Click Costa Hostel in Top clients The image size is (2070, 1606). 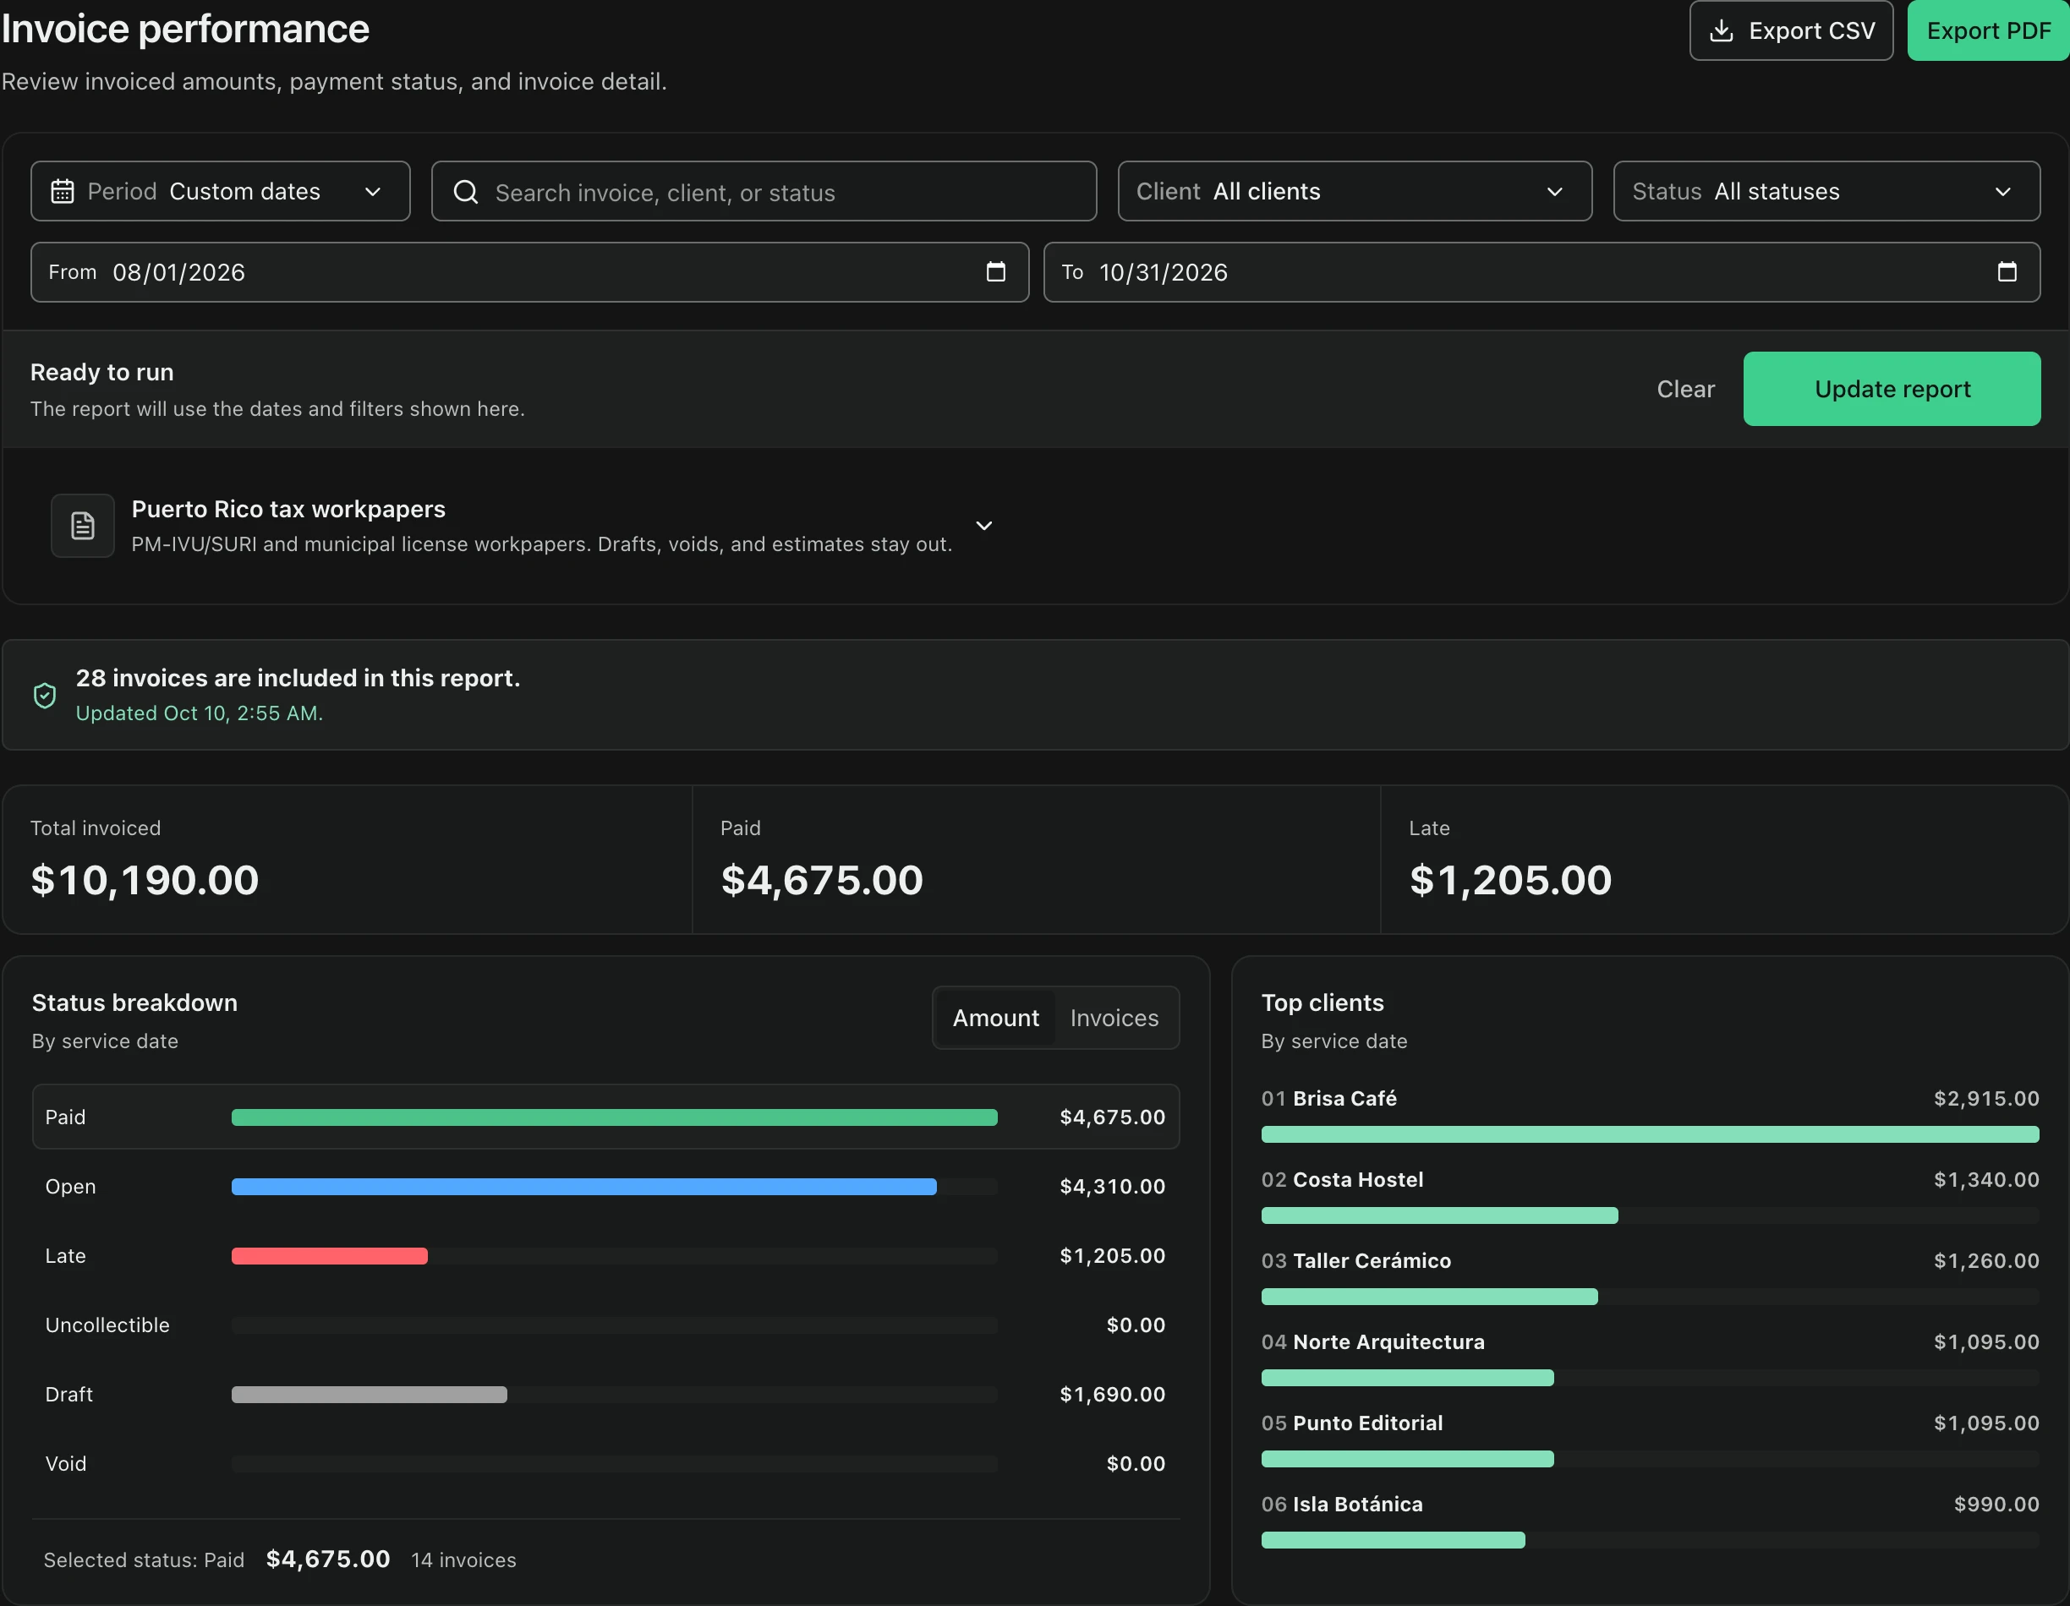[1357, 1181]
